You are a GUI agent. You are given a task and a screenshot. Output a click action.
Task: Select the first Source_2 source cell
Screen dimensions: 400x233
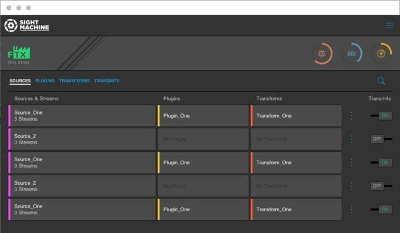pos(82,139)
